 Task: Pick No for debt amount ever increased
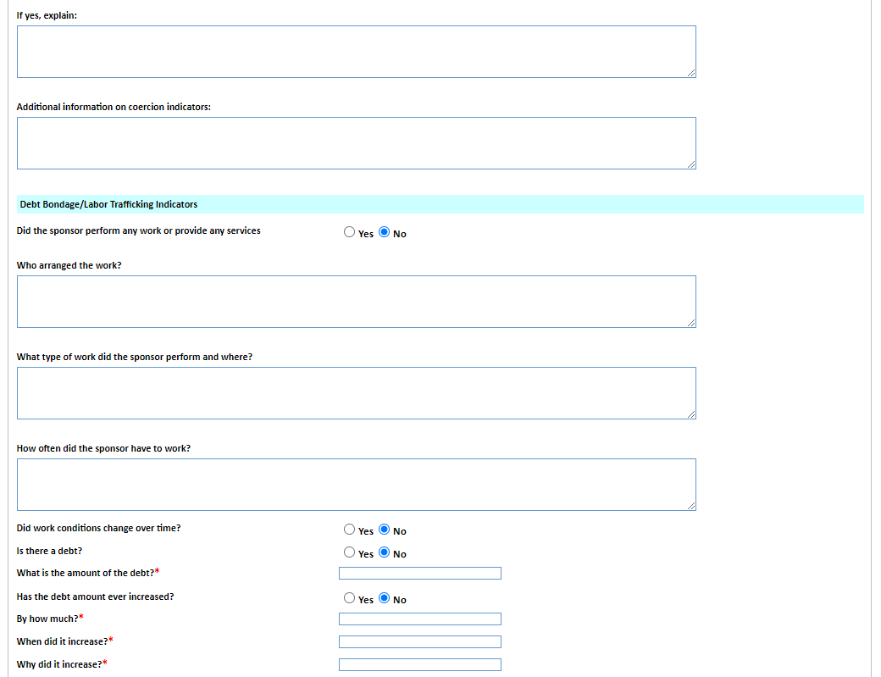pyautogui.click(x=385, y=598)
